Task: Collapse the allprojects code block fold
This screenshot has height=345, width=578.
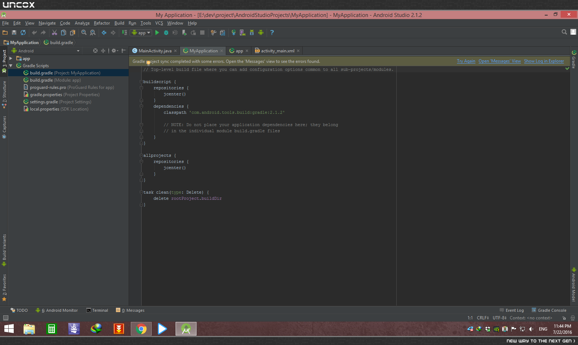Action: click(141, 155)
